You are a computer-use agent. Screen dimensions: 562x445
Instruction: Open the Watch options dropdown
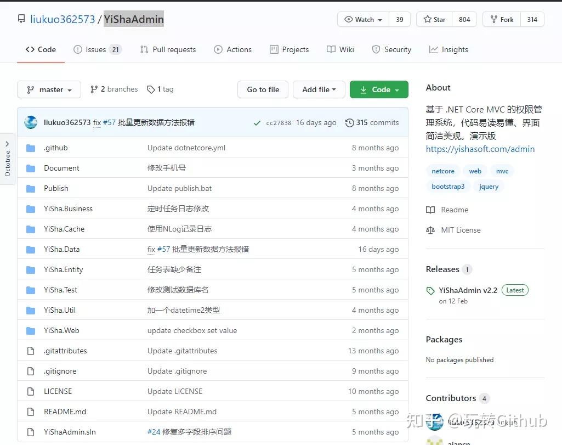(363, 19)
